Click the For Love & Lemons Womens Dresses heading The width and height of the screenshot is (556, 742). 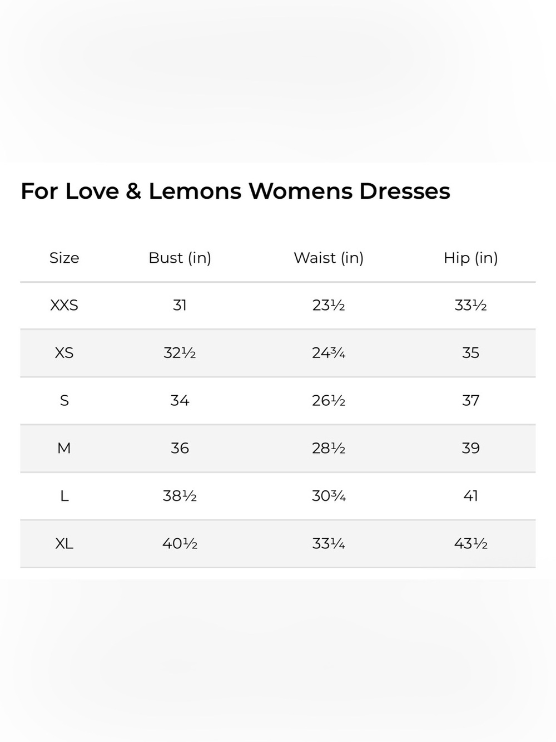tap(235, 191)
